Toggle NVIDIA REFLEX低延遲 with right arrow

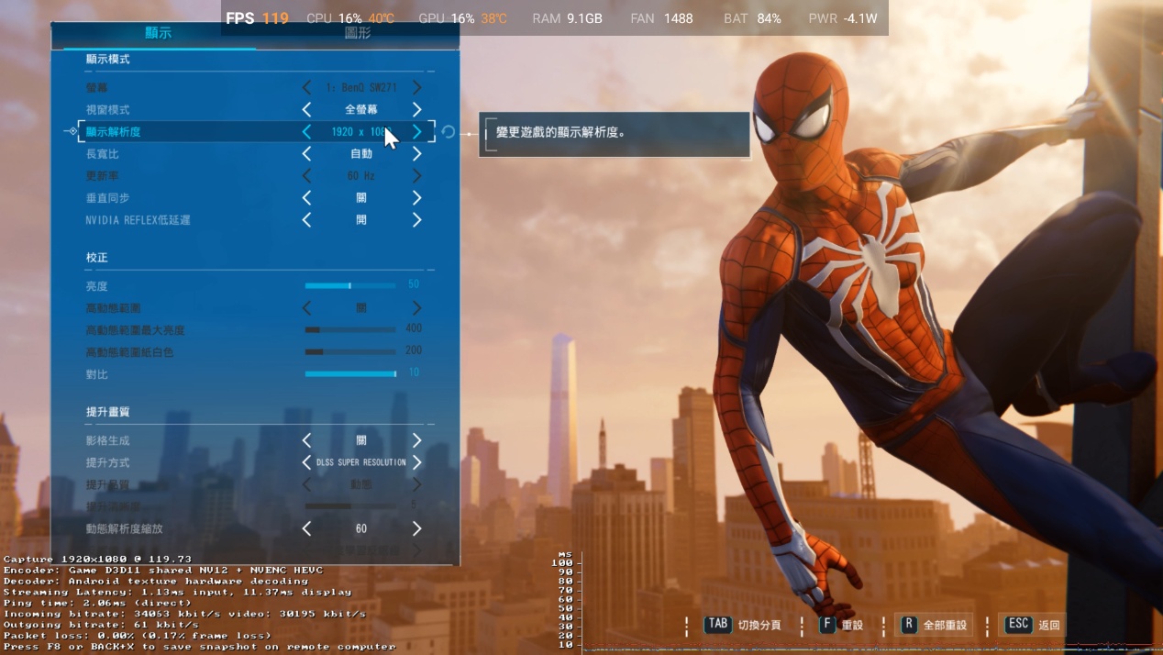[416, 220]
